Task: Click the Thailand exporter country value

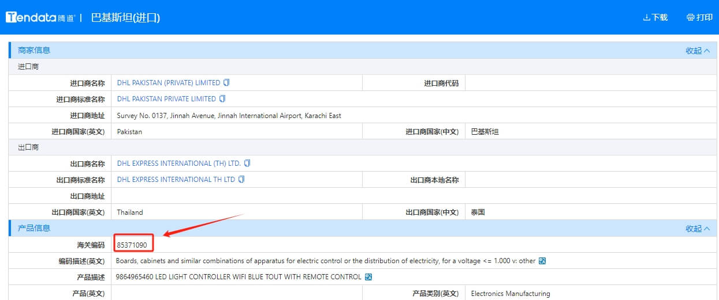Action: 130,212
